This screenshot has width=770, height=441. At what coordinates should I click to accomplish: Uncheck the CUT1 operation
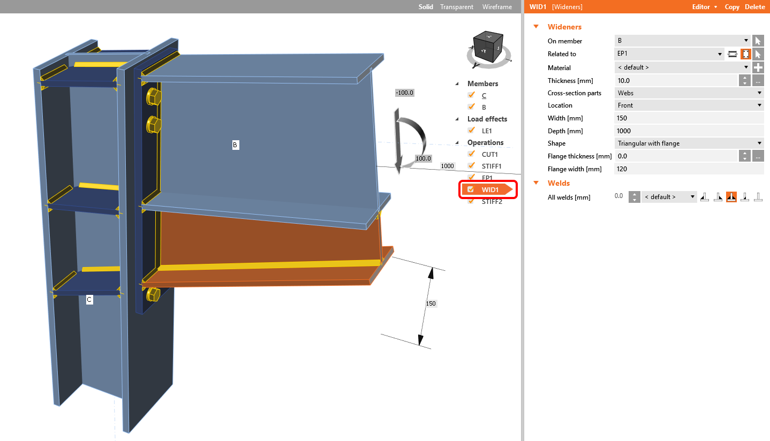(x=471, y=154)
